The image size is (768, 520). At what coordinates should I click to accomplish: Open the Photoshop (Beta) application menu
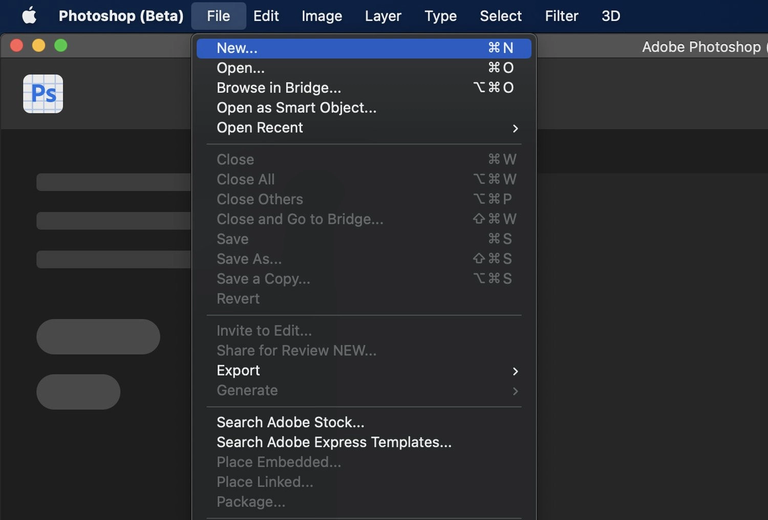tap(121, 16)
